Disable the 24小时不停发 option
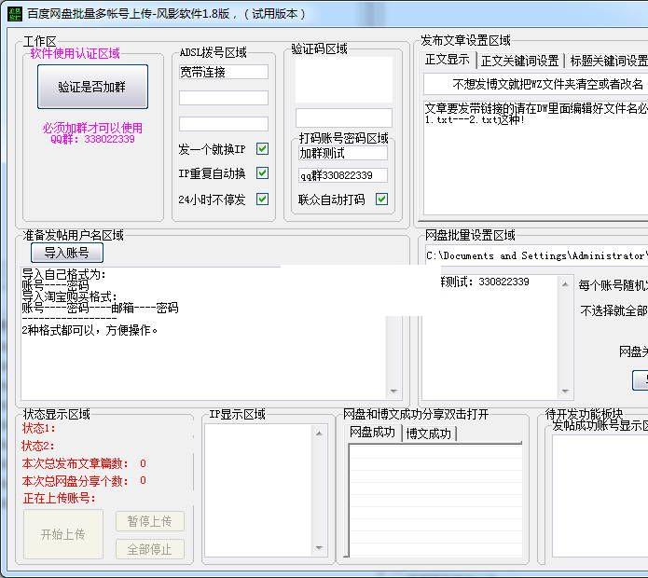Screen dimensions: 648x578 pyautogui.click(x=262, y=199)
